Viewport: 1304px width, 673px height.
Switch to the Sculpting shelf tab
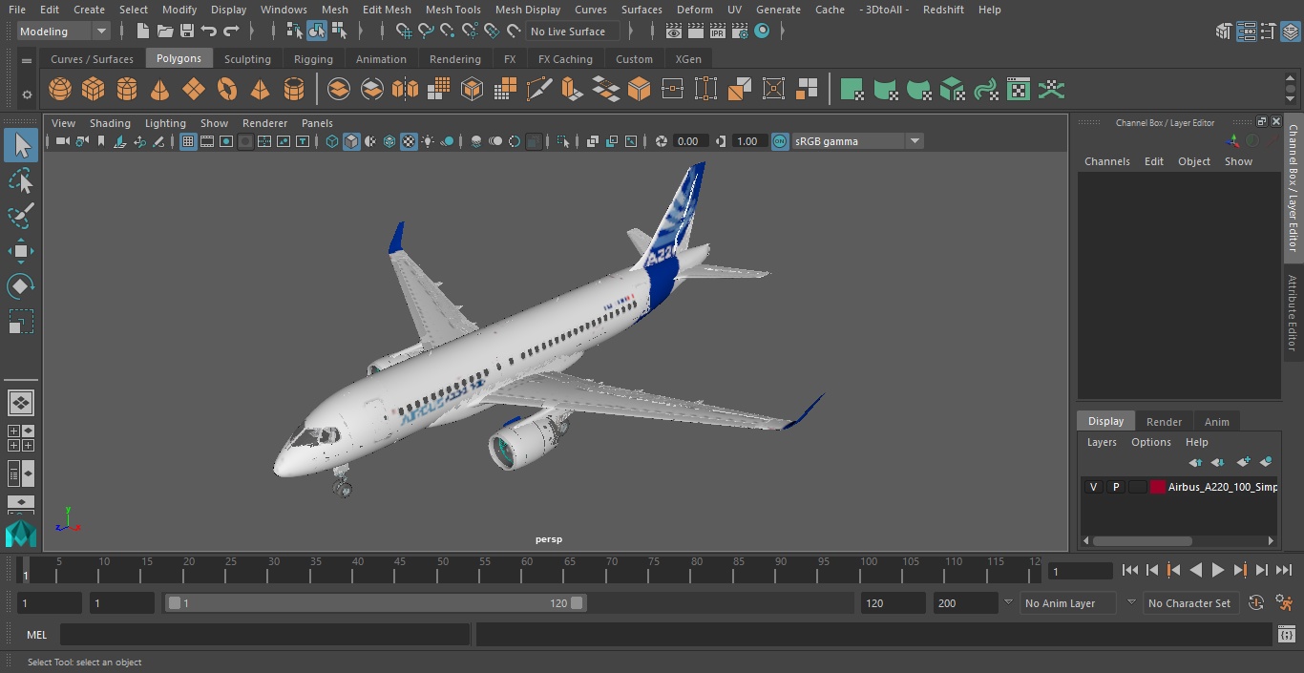tap(247, 59)
